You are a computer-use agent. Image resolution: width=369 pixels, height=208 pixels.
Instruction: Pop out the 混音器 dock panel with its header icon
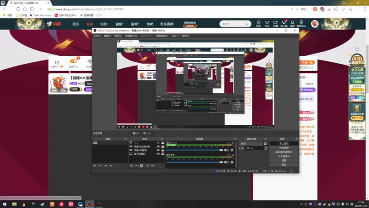(x=235, y=139)
